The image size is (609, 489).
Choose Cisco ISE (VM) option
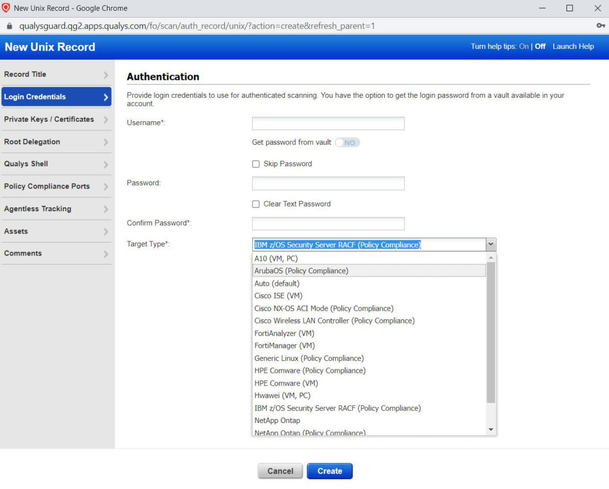(x=369, y=296)
